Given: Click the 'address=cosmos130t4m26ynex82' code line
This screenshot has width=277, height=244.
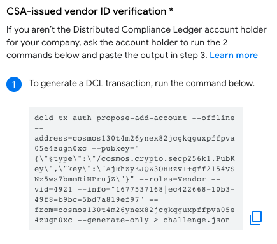Looking at the screenshot, I should point(134,139).
